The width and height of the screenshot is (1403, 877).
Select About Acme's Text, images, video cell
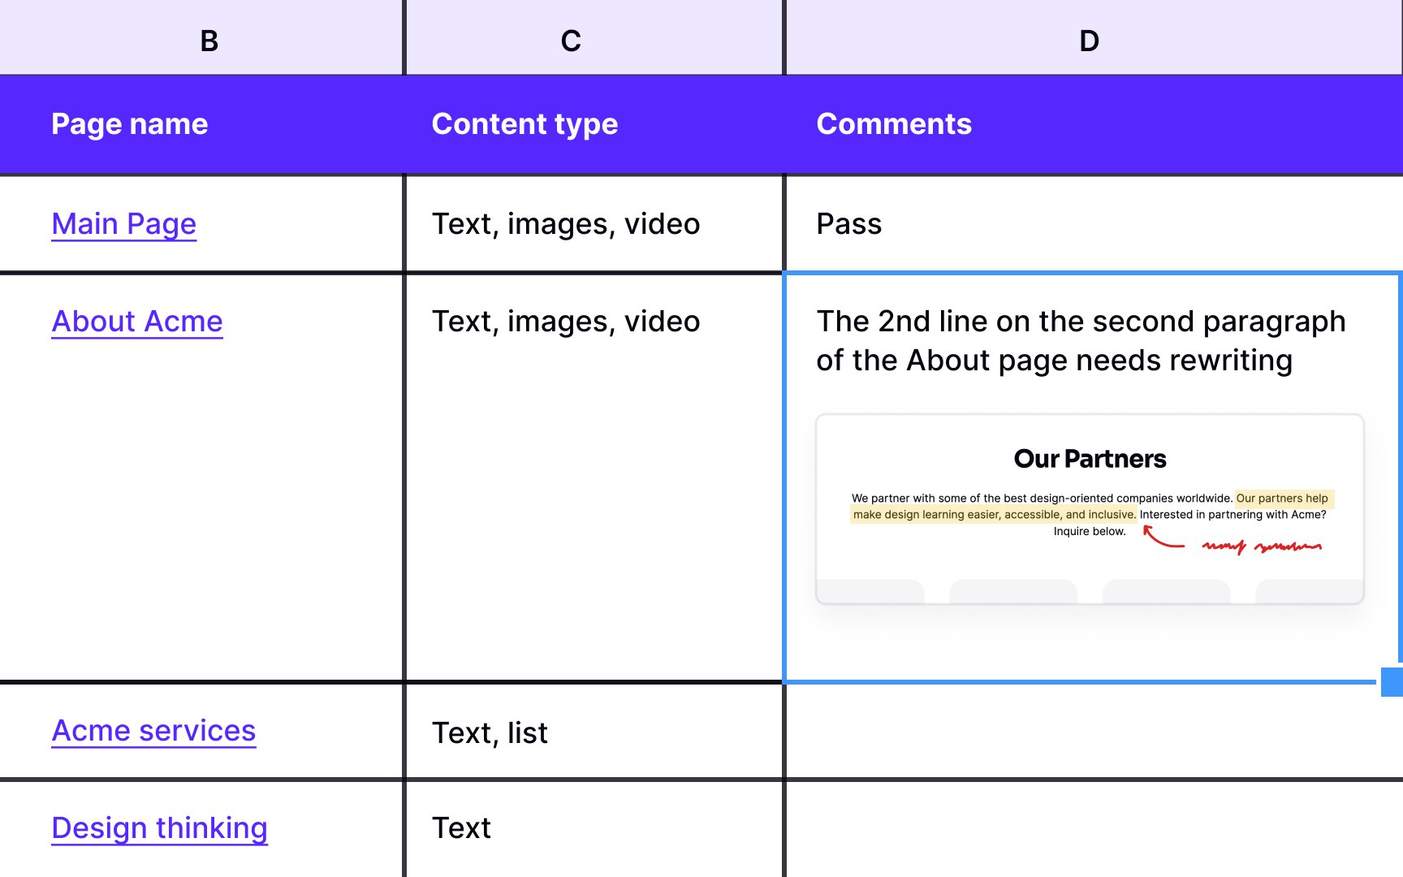tap(594, 477)
